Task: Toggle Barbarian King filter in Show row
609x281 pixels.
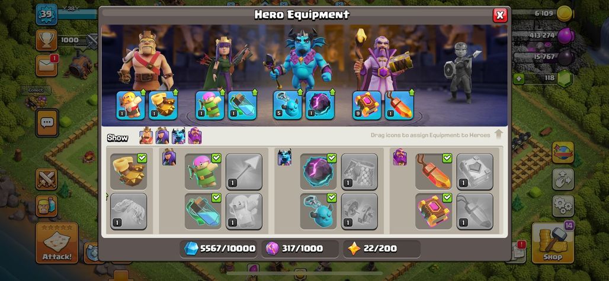Action: (x=146, y=136)
